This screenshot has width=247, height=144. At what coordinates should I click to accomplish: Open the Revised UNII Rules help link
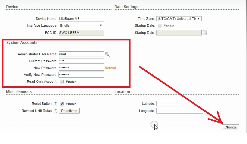click(55, 111)
